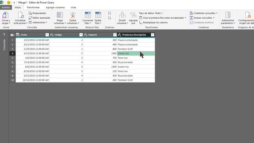The width and height of the screenshot is (254, 143).
Task: Click the Cerrar y cargar icon
Action: (6, 15)
